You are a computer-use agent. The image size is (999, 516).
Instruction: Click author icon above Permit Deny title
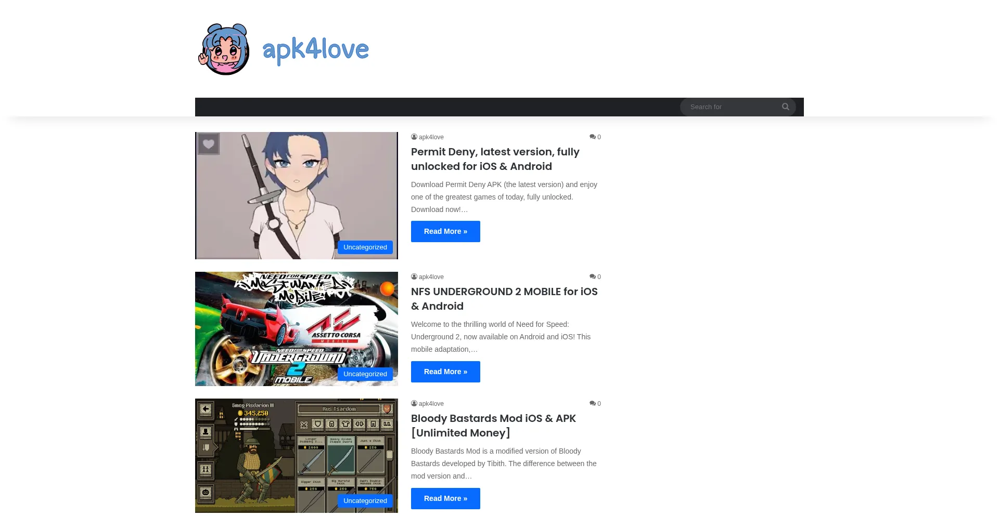click(x=414, y=137)
